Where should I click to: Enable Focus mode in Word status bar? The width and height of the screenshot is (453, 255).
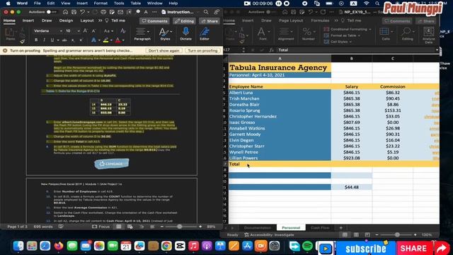tap(101, 227)
